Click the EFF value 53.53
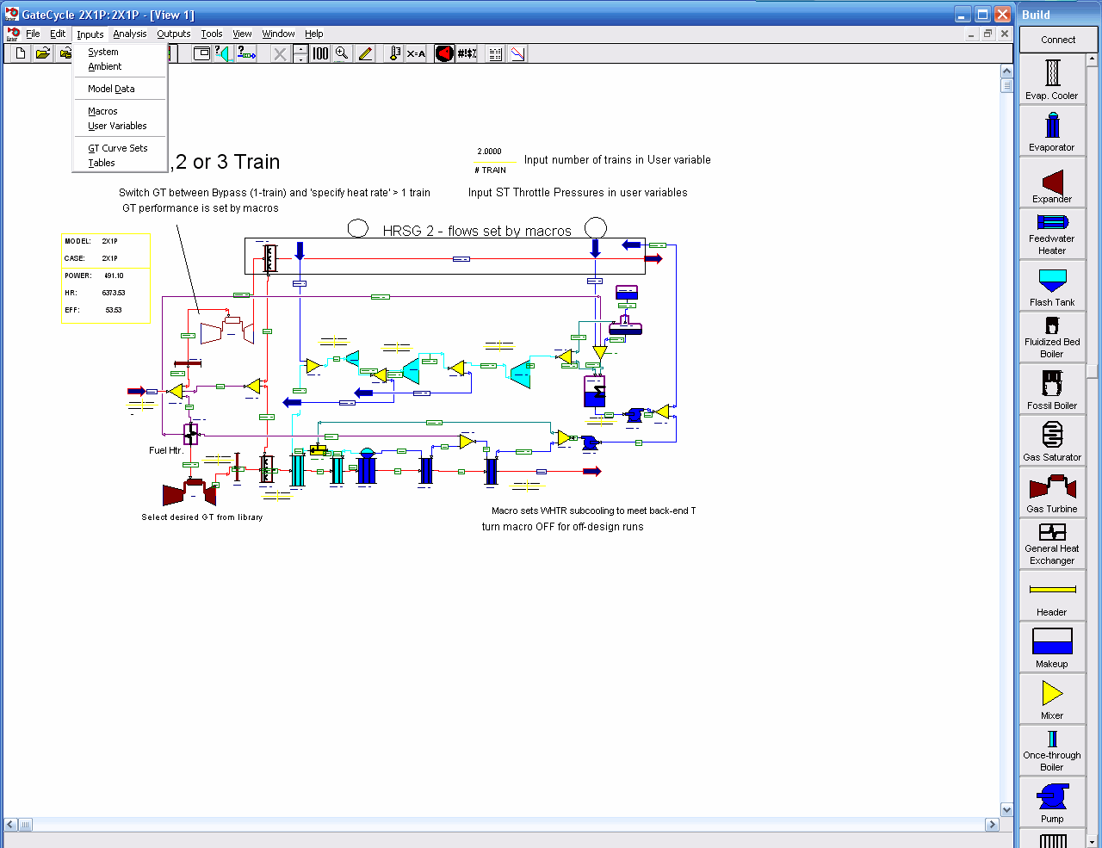 coord(114,310)
